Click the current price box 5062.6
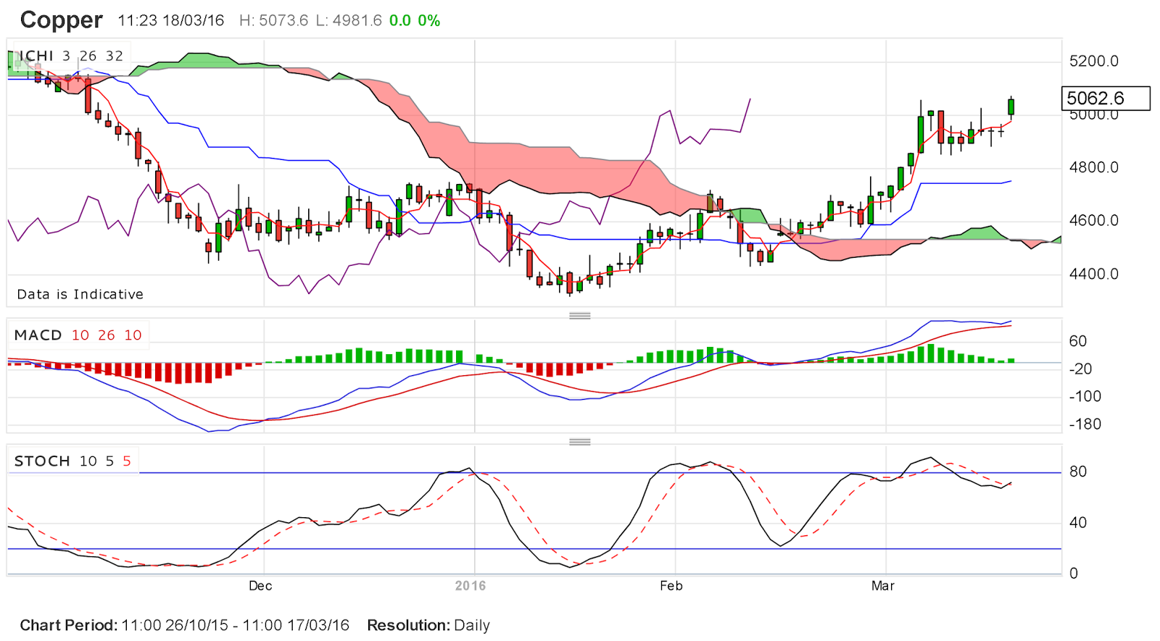The height and width of the screenshot is (641, 1160). tap(1106, 99)
